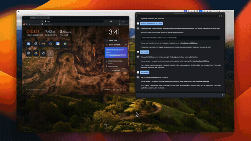
Task: Open the globe tile next to LinkedIn
Action: pyautogui.click(x=36, y=43)
